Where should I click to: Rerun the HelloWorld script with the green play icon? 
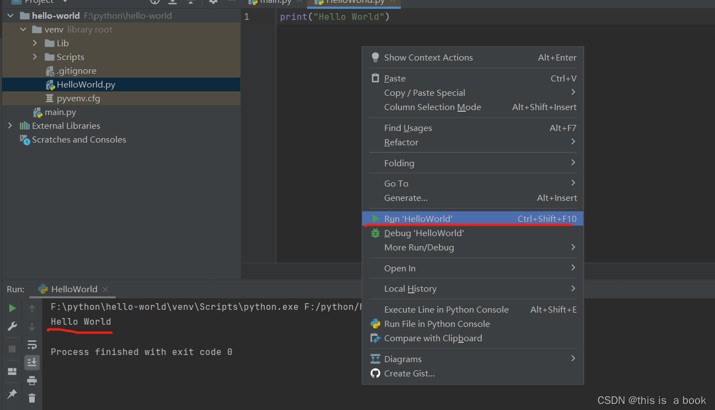[x=12, y=308]
